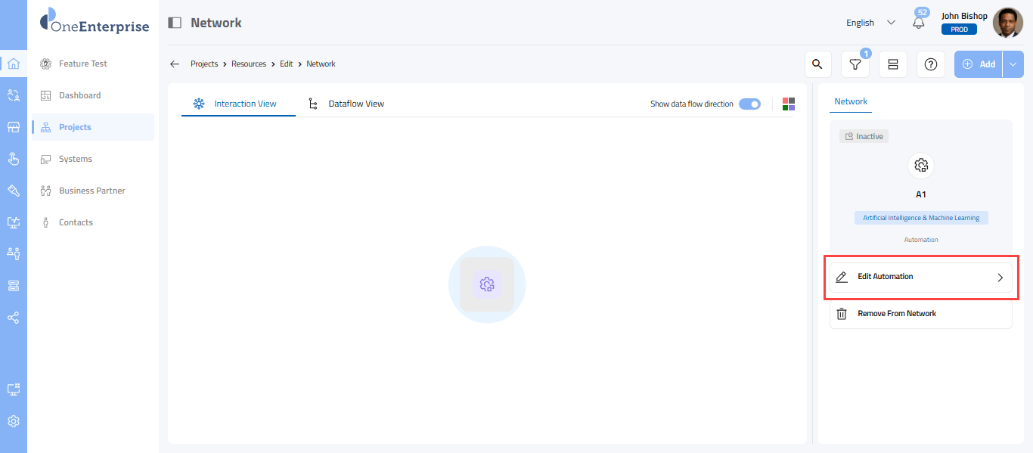Screen dimensions: 1033x453
Task: Open settings gear in left rail
Action: tap(14, 421)
